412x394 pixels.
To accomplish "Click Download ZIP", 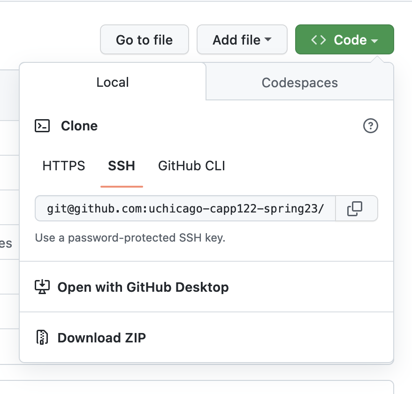I will click(101, 337).
